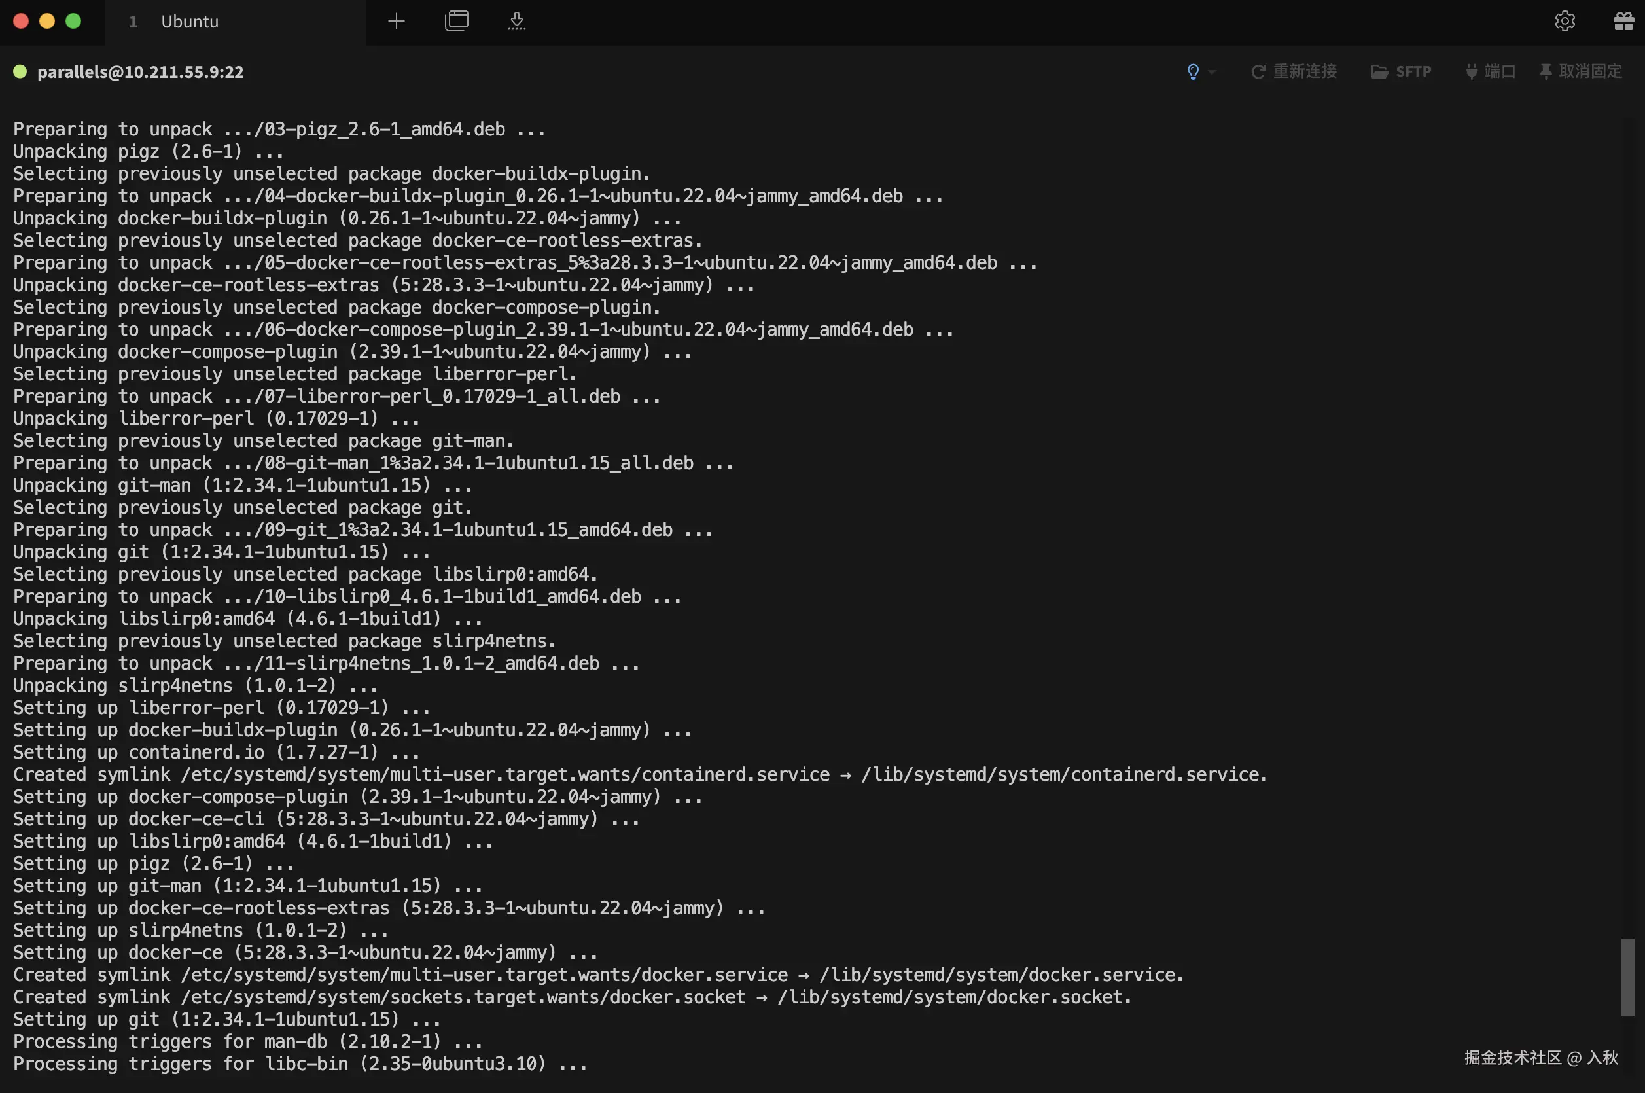Click the gift box icon
Image resolution: width=1645 pixels, height=1093 pixels.
[1623, 21]
